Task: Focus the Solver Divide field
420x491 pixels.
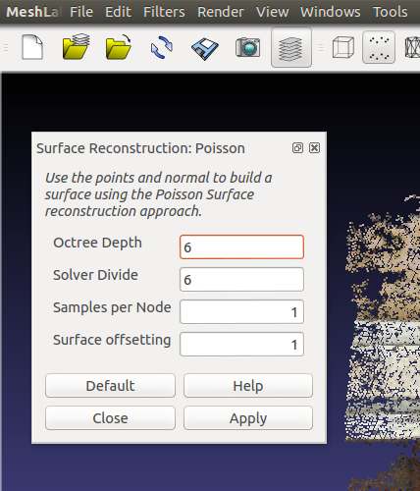Action: (241, 279)
